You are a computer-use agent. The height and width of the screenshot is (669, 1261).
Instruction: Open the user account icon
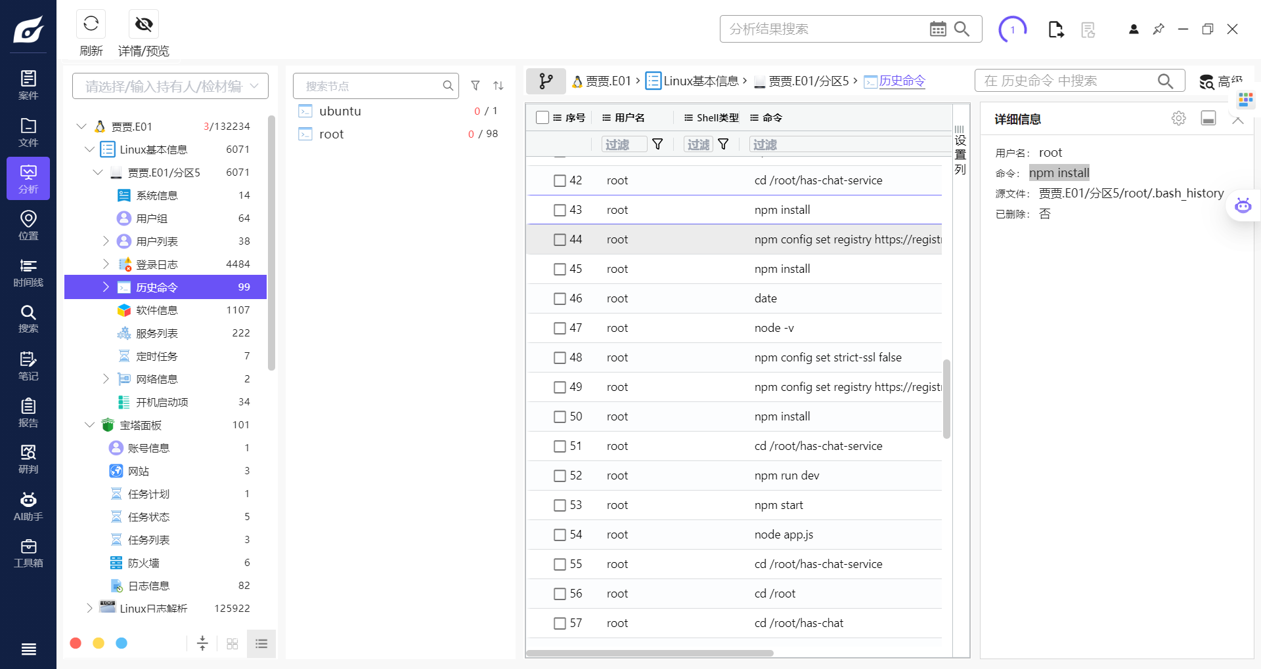pyautogui.click(x=1134, y=29)
